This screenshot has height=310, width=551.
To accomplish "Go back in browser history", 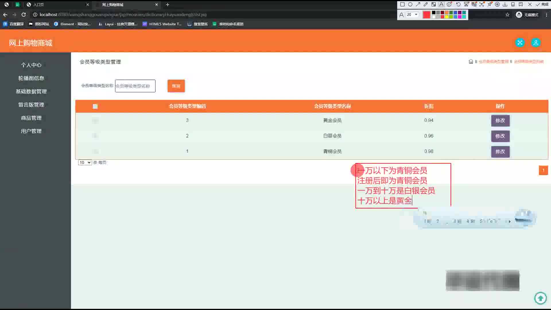I will (5, 14).
